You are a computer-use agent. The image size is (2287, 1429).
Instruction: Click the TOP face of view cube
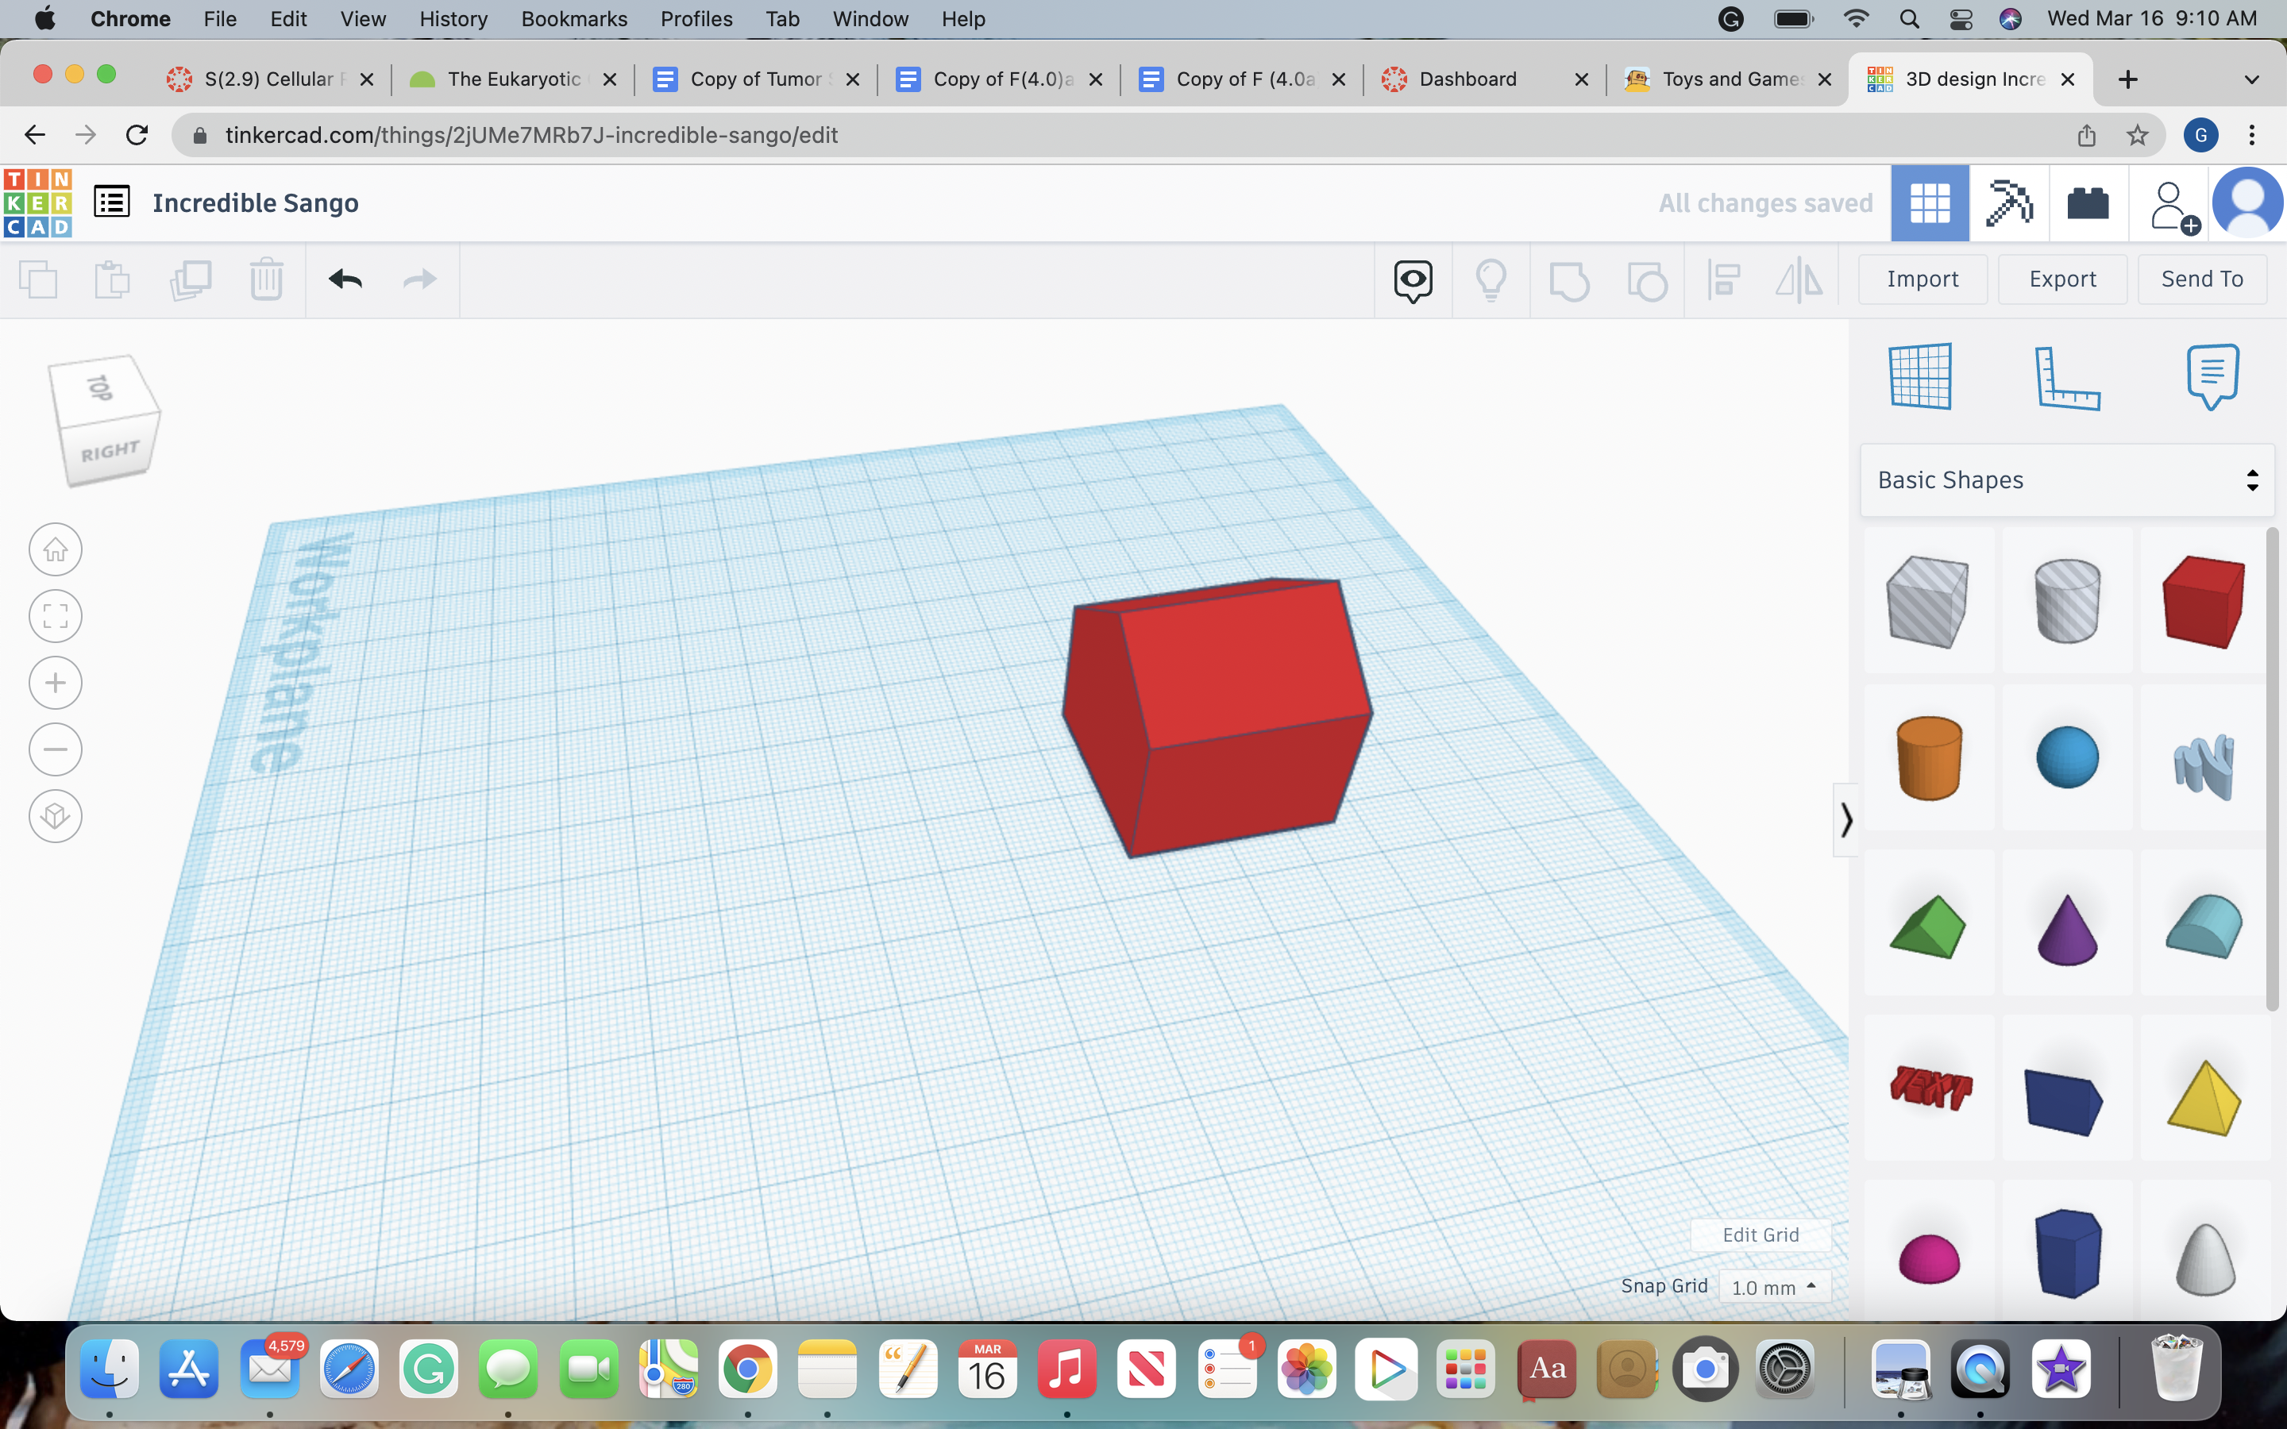pyautogui.click(x=101, y=387)
